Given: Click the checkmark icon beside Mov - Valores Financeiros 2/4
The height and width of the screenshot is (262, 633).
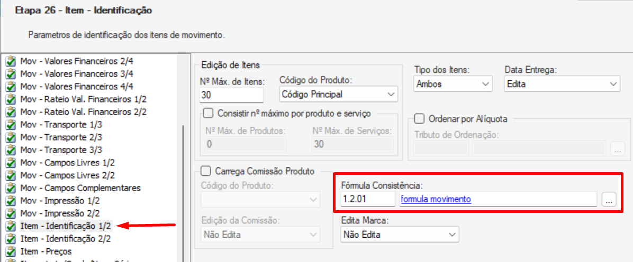Looking at the screenshot, I should pyautogui.click(x=11, y=62).
